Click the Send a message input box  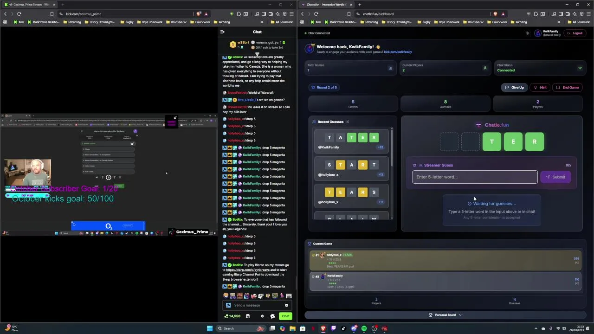[x=257, y=305]
